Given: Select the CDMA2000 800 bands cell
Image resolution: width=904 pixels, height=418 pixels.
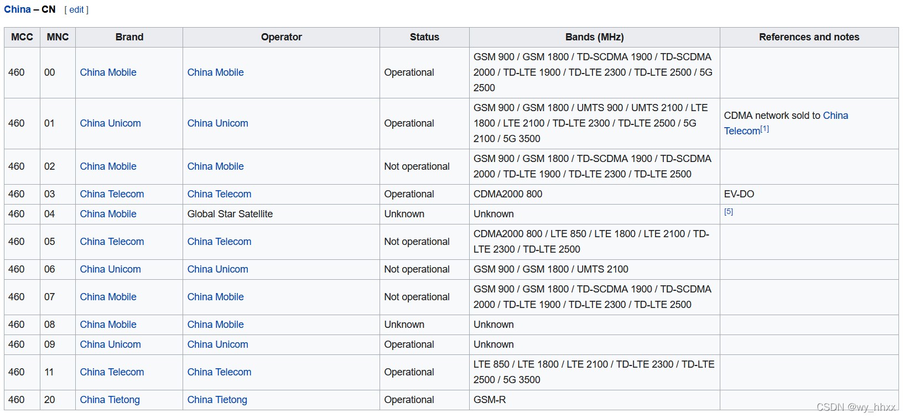Looking at the screenshot, I should click(x=594, y=194).
